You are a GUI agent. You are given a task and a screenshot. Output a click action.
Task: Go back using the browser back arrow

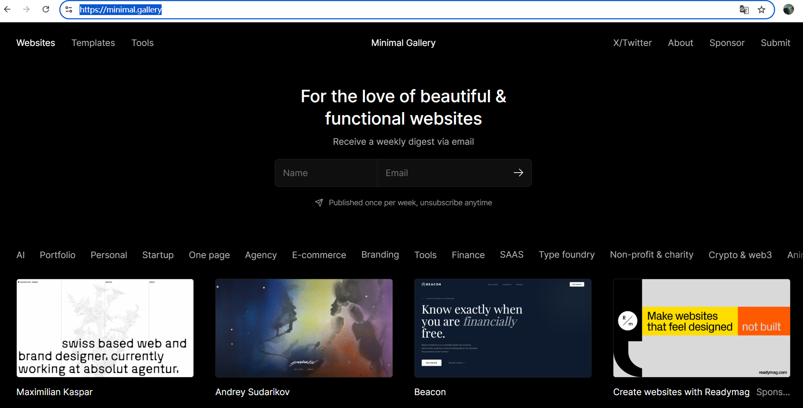(7, 9)
